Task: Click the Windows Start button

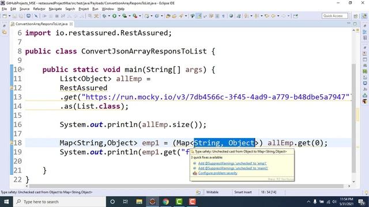Action: [6, 202]
